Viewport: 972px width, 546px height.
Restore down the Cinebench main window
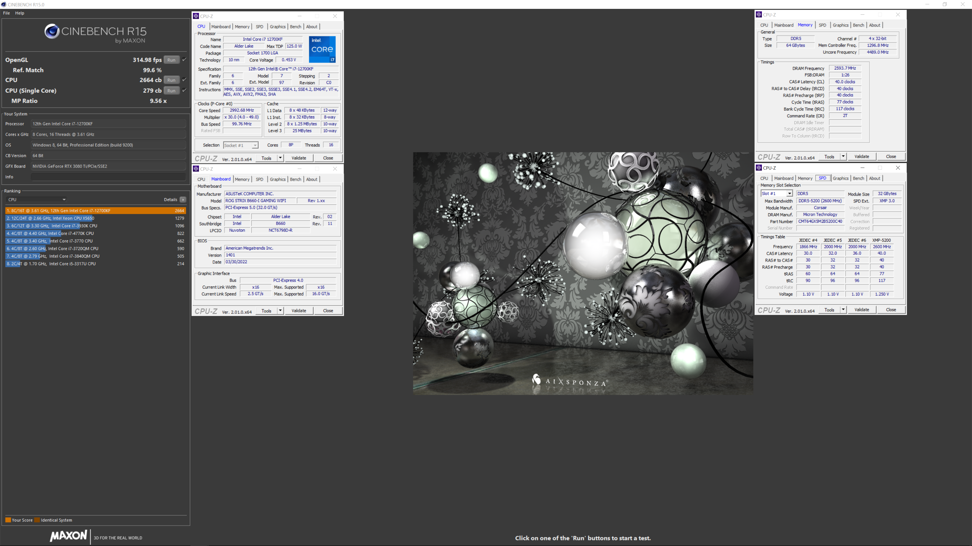point(945,5)
